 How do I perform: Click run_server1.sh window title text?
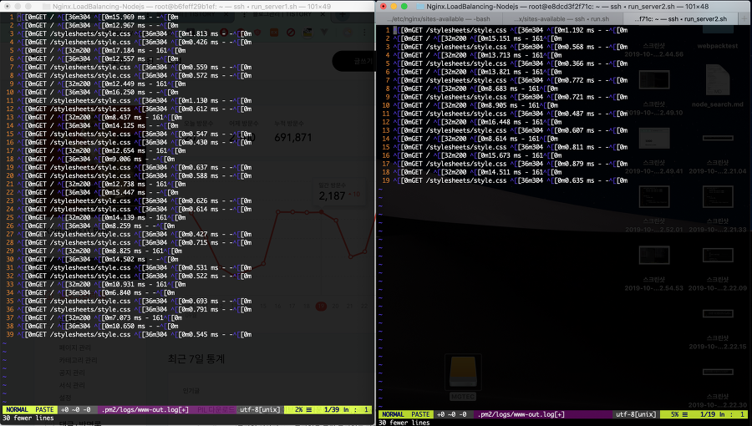[x=191, y=6]
